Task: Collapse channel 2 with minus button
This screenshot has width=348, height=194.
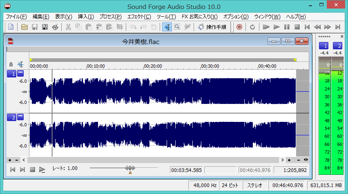Action: 20,117
